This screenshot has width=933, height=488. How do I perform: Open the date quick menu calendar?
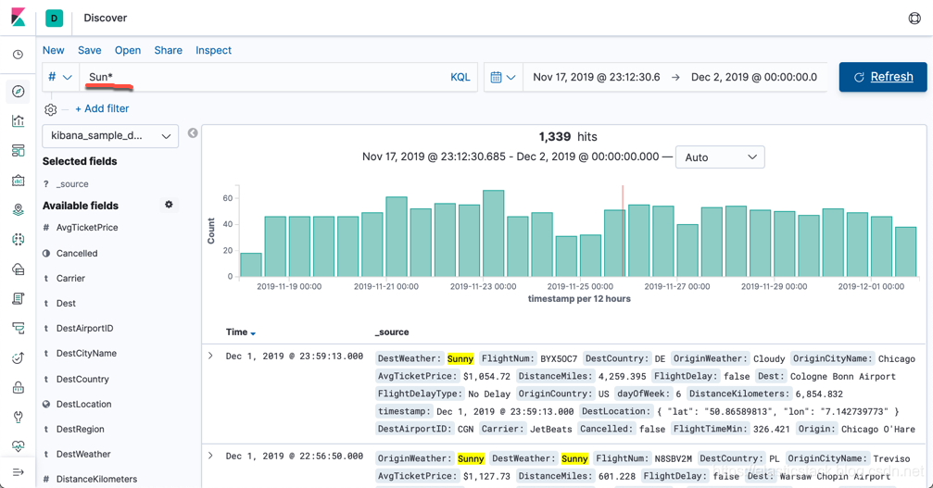pyautogui.click(x=503, y=77)
